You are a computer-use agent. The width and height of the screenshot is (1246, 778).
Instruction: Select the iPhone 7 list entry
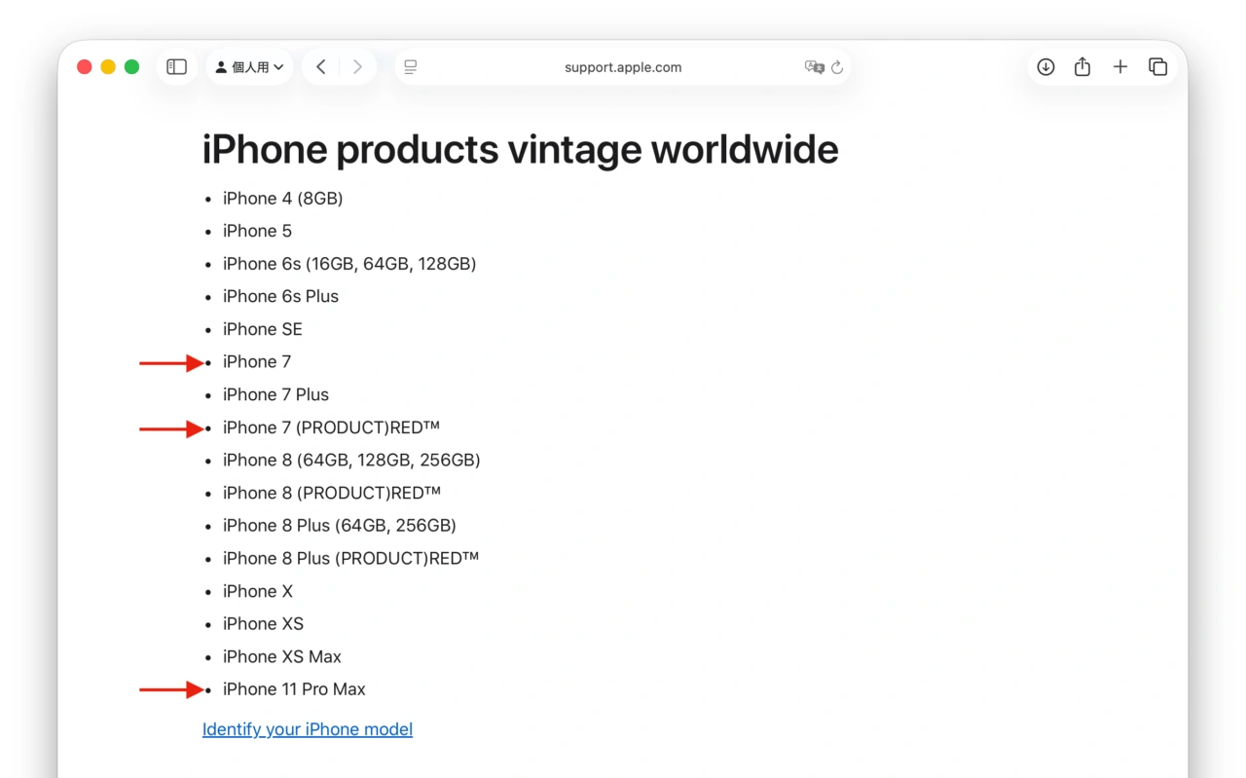point(257,361)
